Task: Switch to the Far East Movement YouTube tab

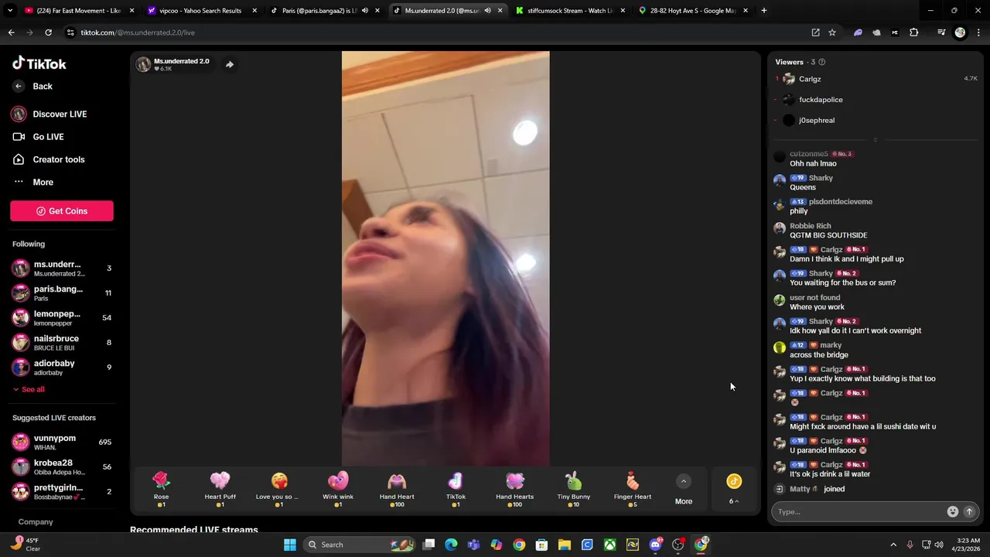Action: point(78,11)
